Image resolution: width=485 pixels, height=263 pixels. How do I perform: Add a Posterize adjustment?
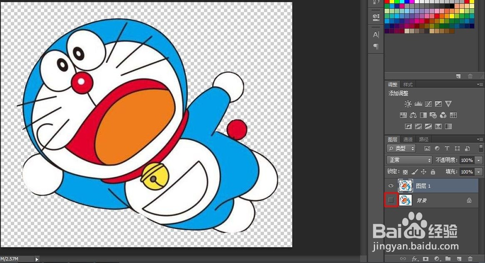(418, 126)
